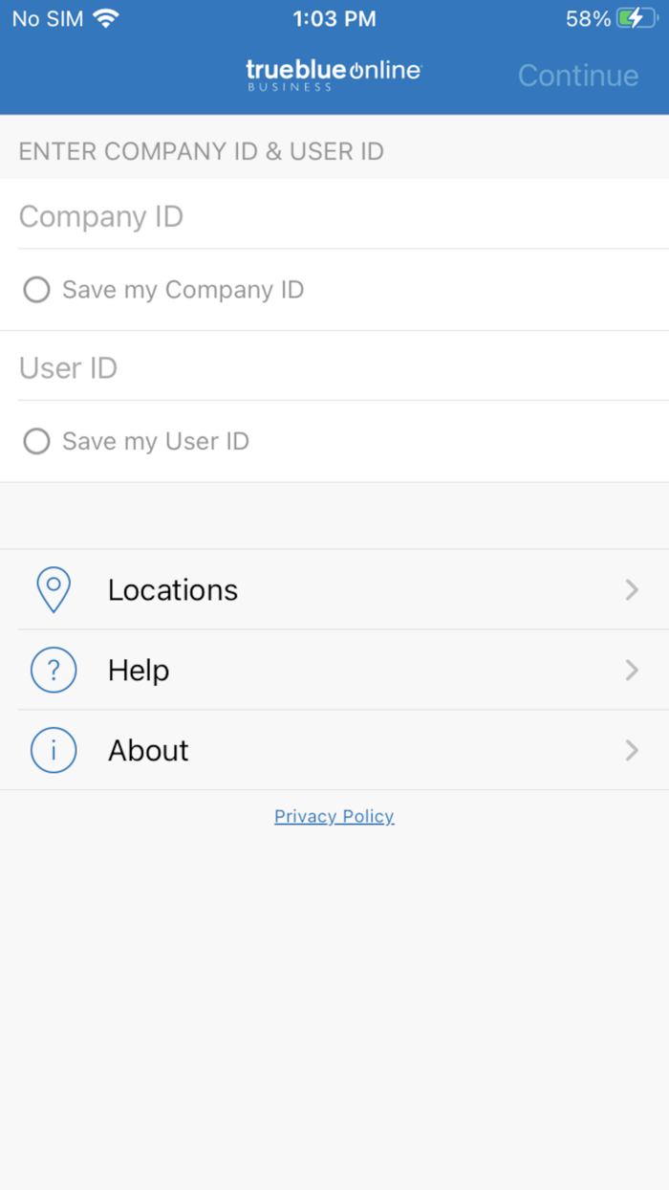Expand the About row chevron
Screen dimensions: 669x1190
point(631,750)
